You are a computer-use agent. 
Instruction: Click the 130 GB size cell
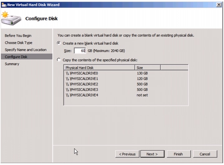pyautogui.click(x=142, y=73)
